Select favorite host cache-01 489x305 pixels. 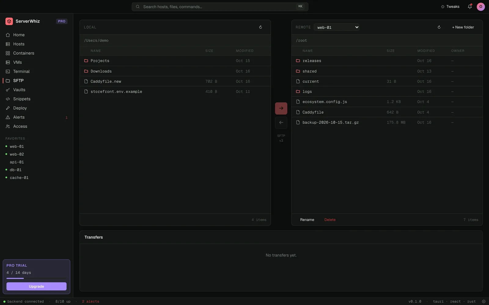click(37, 178)
